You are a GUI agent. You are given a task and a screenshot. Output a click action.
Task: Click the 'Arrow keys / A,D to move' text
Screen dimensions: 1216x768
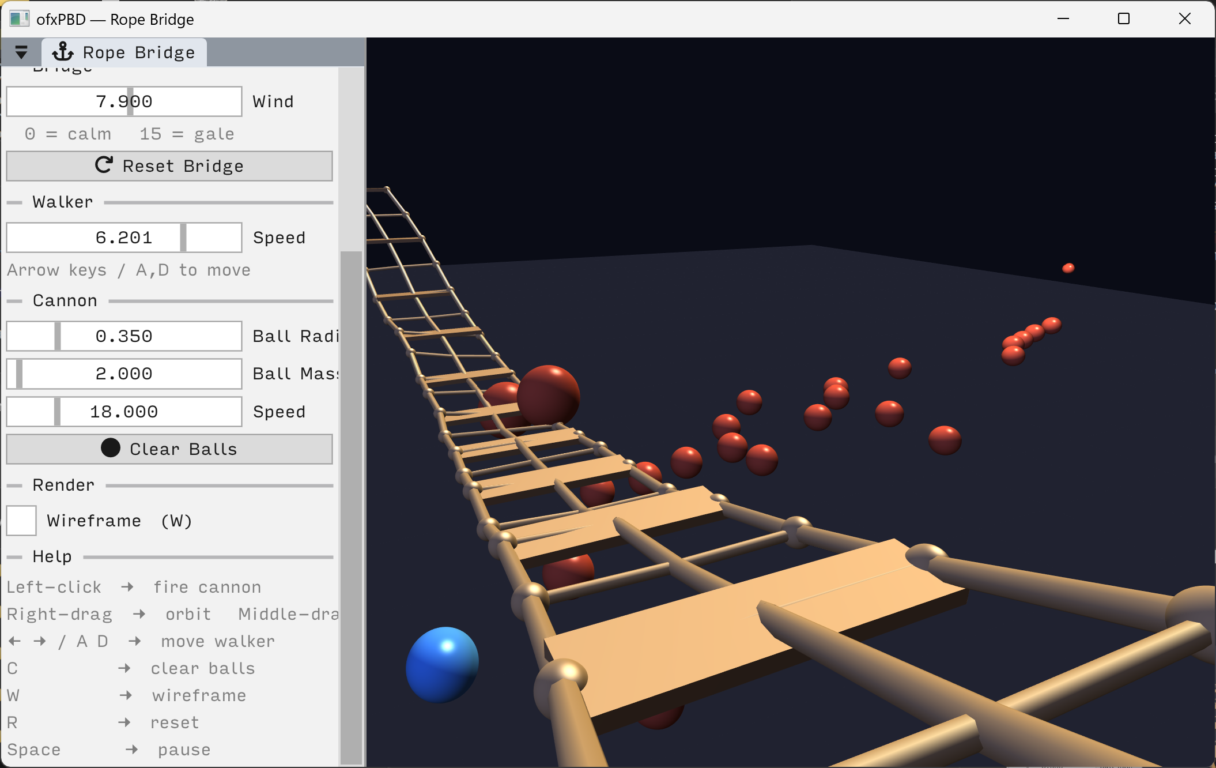[x=129, y=270]
